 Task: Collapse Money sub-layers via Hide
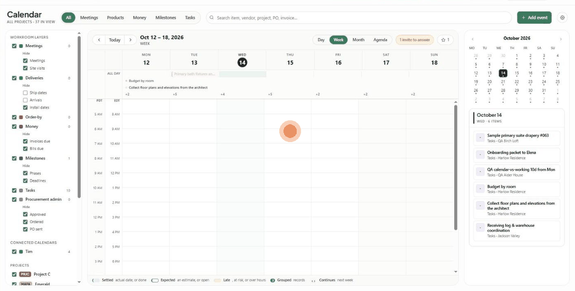pos(26,134)
